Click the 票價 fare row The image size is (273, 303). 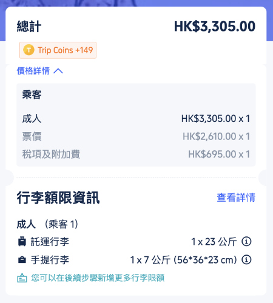[x=136, y=136]
